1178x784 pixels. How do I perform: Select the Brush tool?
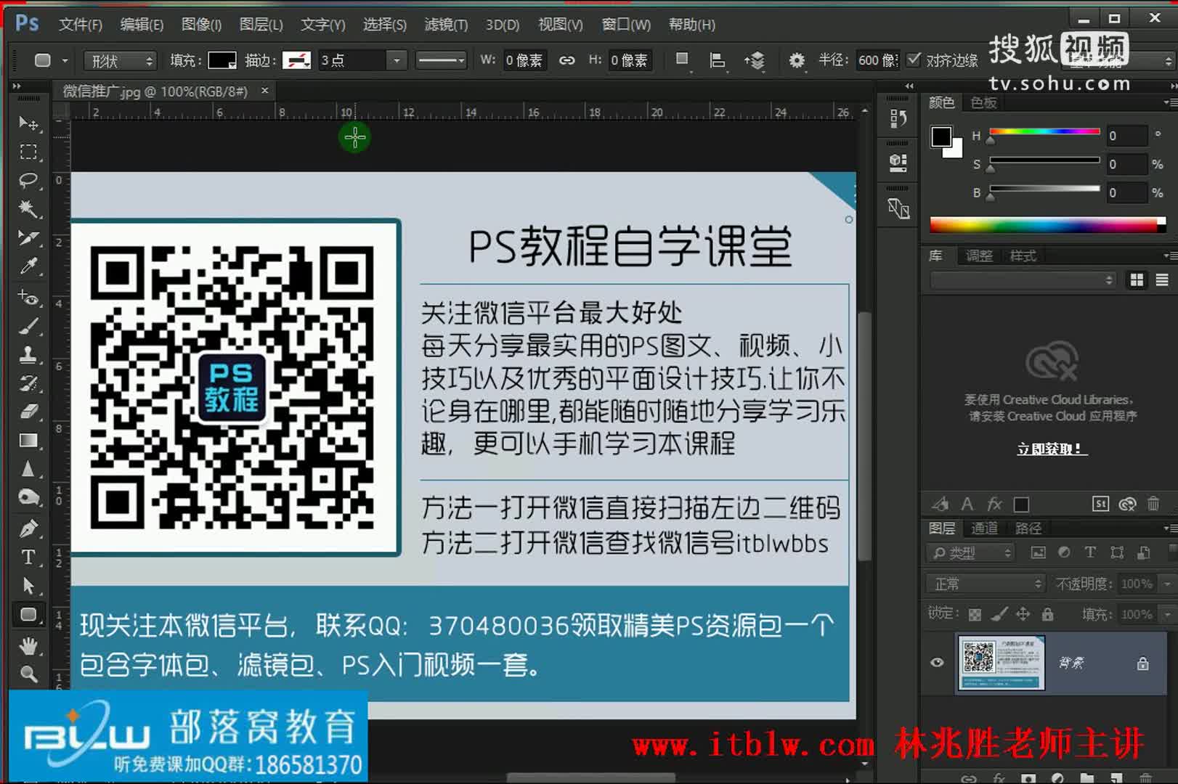pyautogui.click(x=29, y=326)
